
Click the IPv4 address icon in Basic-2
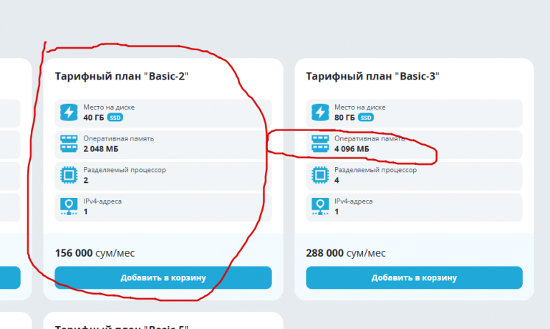[x=69, y=206]
